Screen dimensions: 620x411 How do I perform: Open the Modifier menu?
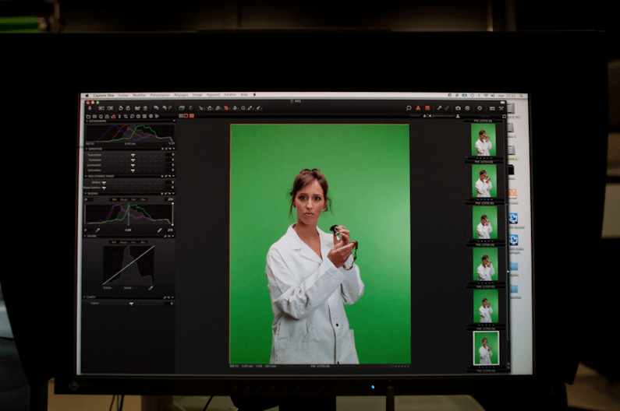[139, 95]
